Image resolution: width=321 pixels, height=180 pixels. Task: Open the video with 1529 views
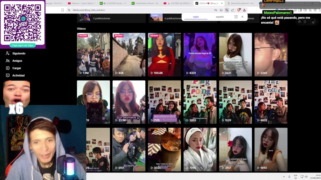(235, 102)
